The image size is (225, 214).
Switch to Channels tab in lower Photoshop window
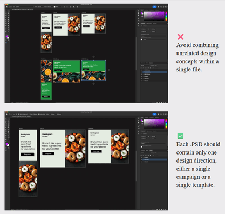142,150
